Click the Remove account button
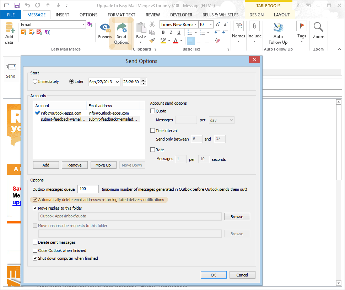The height and width of the screenshot is (290, 345). click(75, 165)
